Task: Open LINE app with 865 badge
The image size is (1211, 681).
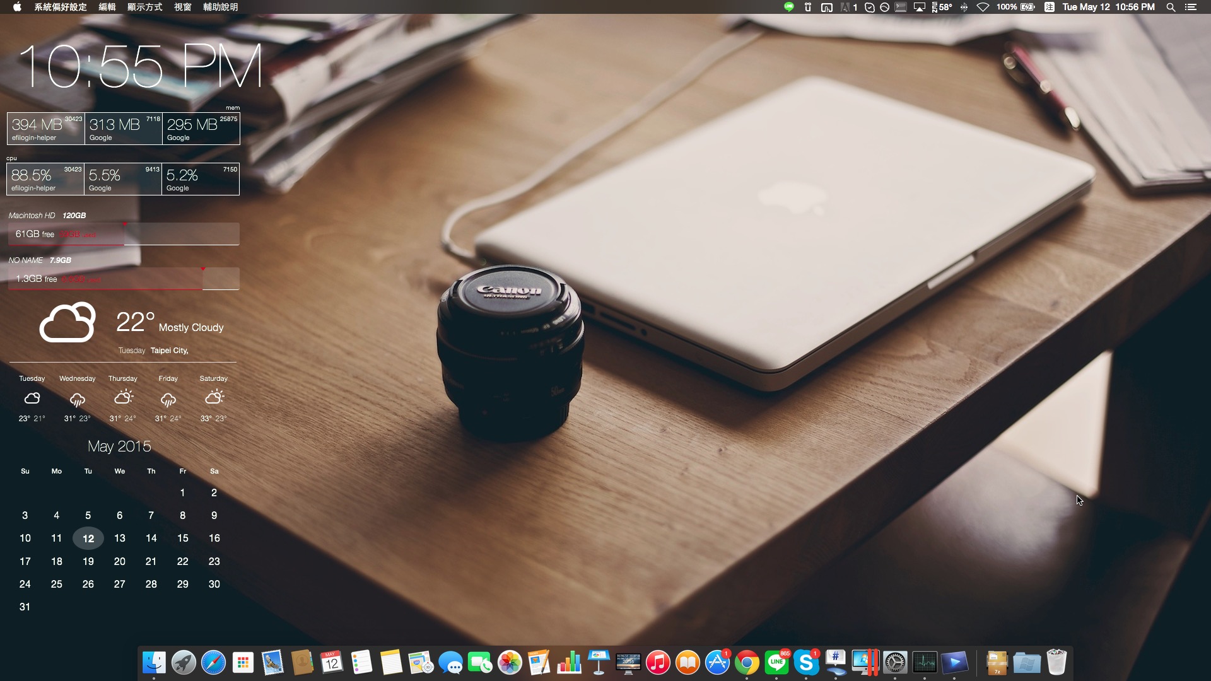Action: tap(776, 663)
